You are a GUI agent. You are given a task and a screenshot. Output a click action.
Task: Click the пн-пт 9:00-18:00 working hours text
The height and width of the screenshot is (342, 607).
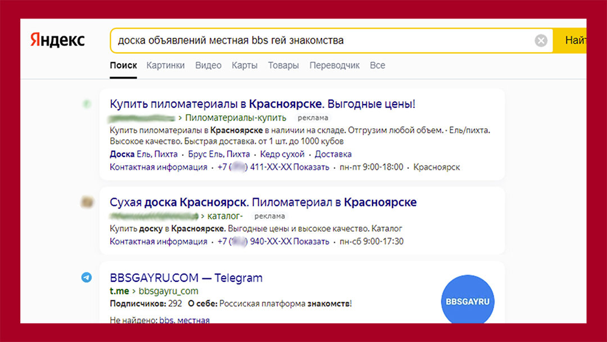tap(372, 167)
